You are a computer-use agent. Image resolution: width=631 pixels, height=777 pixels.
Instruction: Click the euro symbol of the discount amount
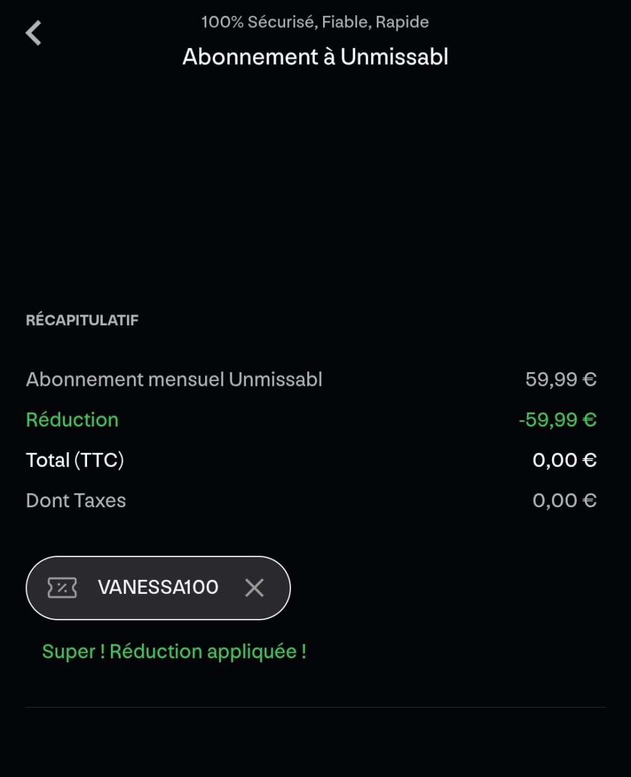click(590, 420)
